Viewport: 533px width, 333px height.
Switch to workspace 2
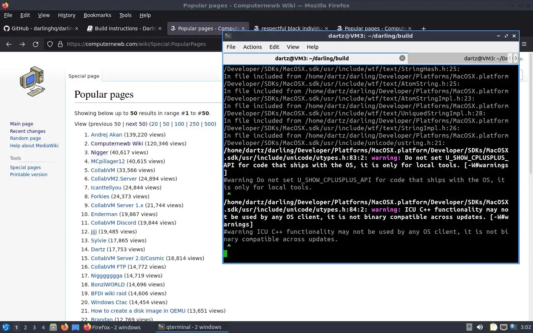tap(25, 327)
